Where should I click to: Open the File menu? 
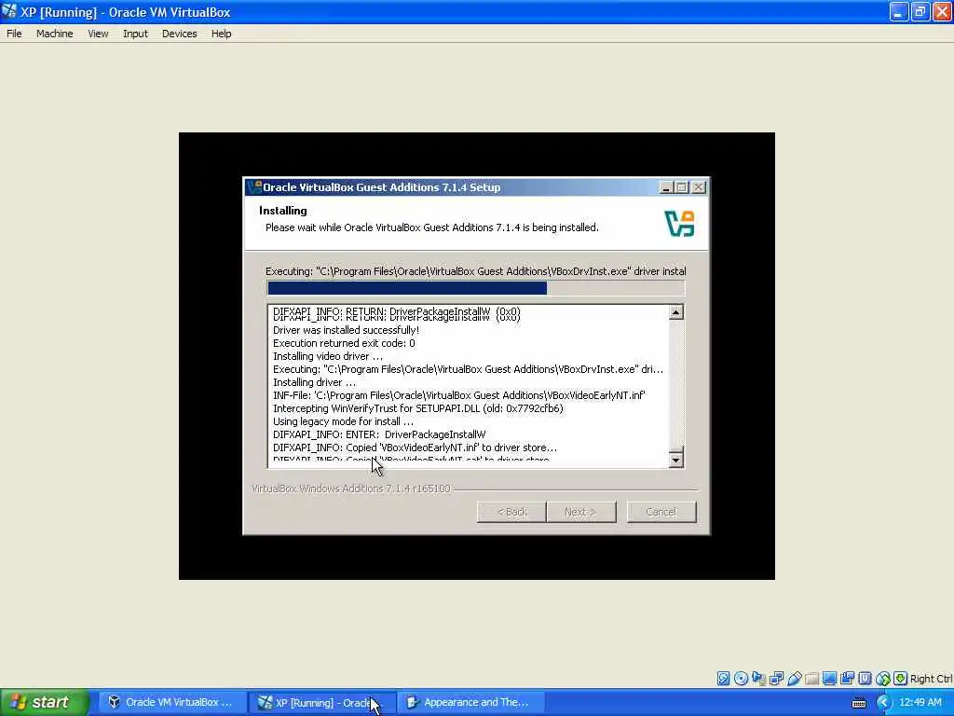click(14, 34)
